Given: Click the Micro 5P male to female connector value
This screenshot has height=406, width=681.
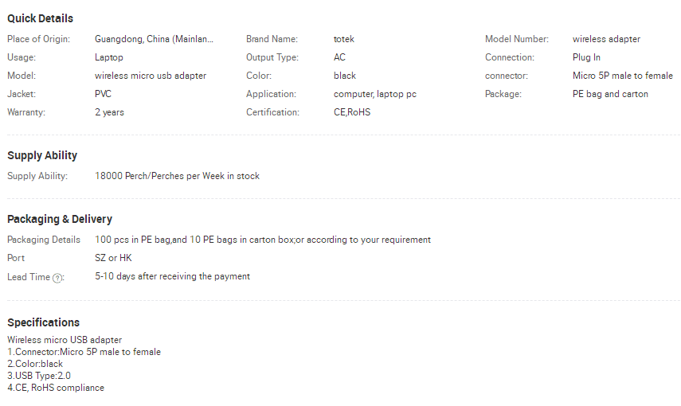Looking at the screenshot, I should [x=622, y=76].
